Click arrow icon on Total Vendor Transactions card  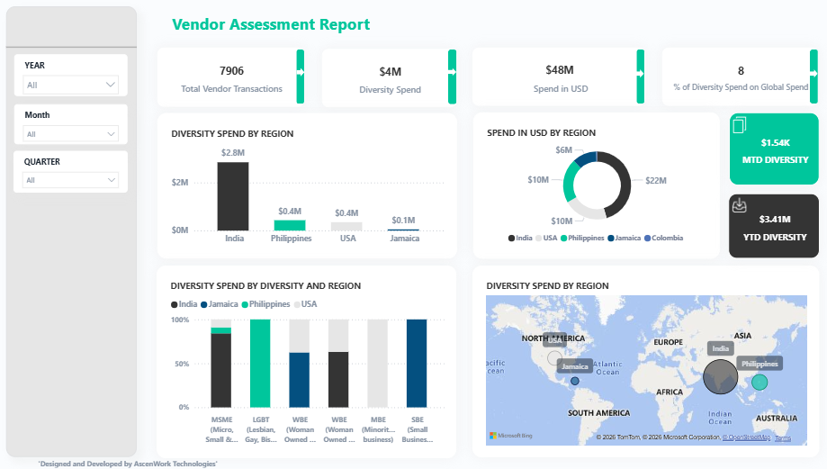coord(301,70)
